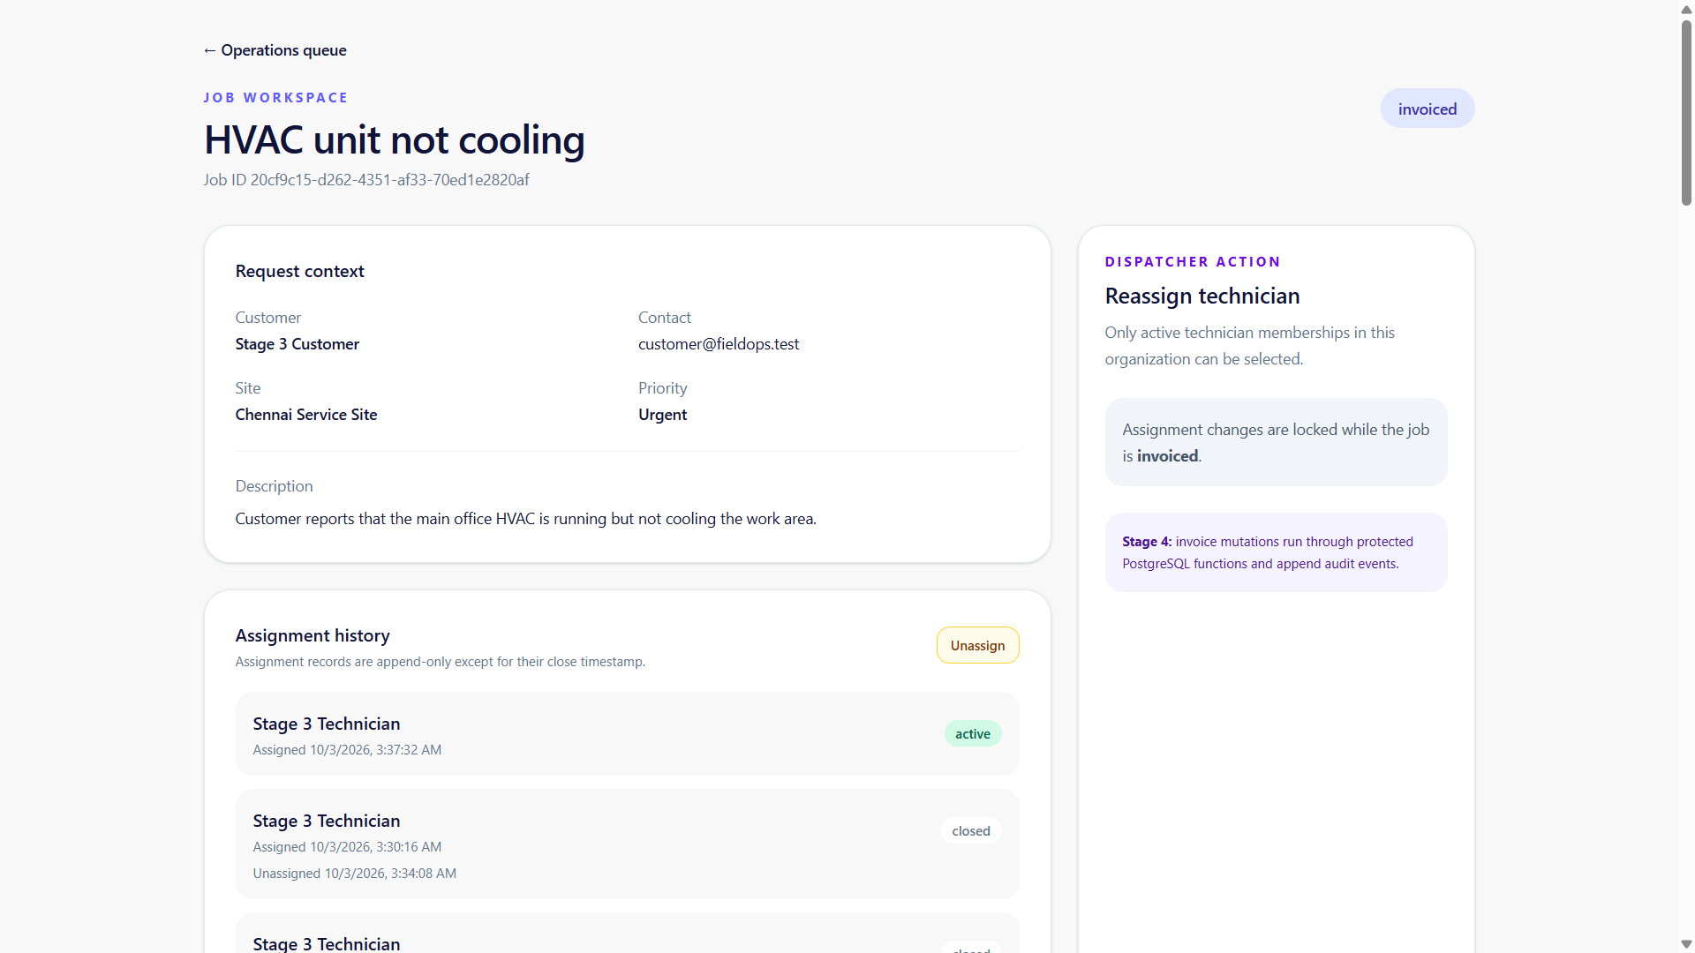Click the assignment locked notice box

pos(1276,442)
